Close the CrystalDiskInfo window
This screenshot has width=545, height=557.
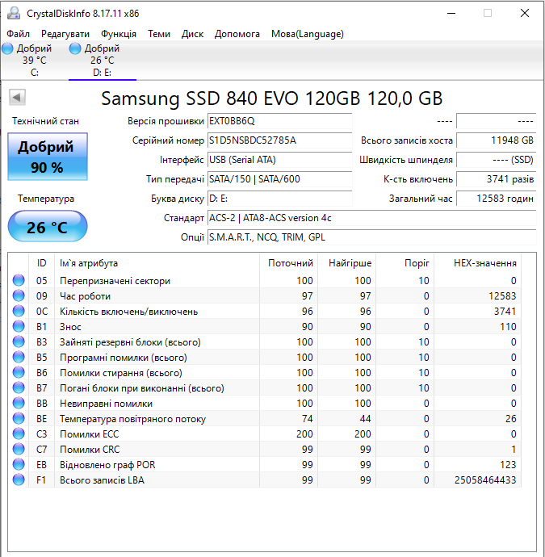(525, 13)
